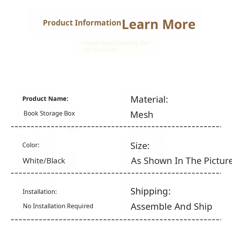Select the 'Shipping:' label

coord(150,191)
